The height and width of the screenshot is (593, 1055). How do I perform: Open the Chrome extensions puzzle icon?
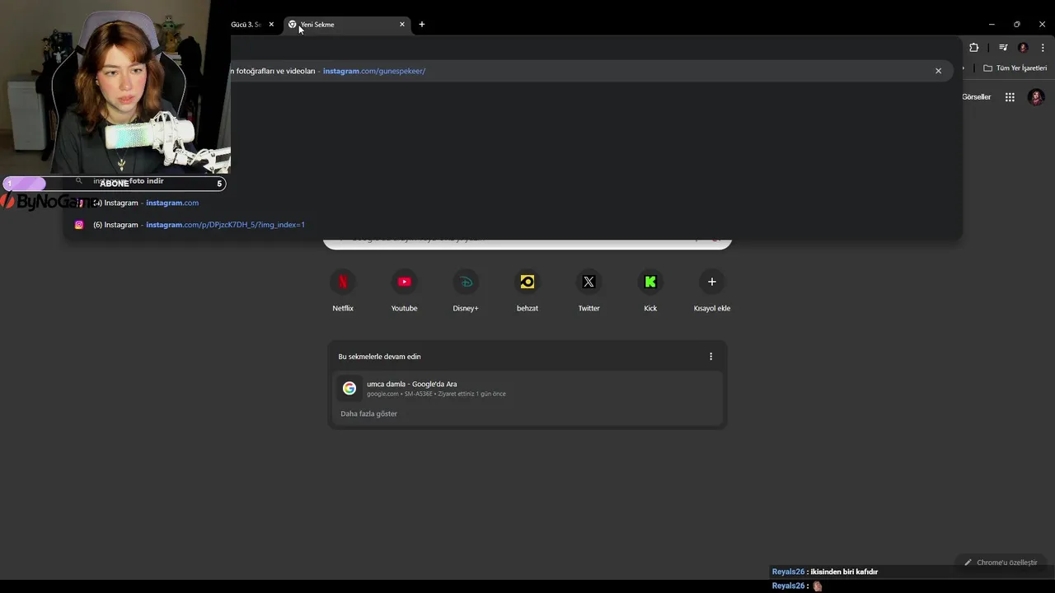pos(973,48)
